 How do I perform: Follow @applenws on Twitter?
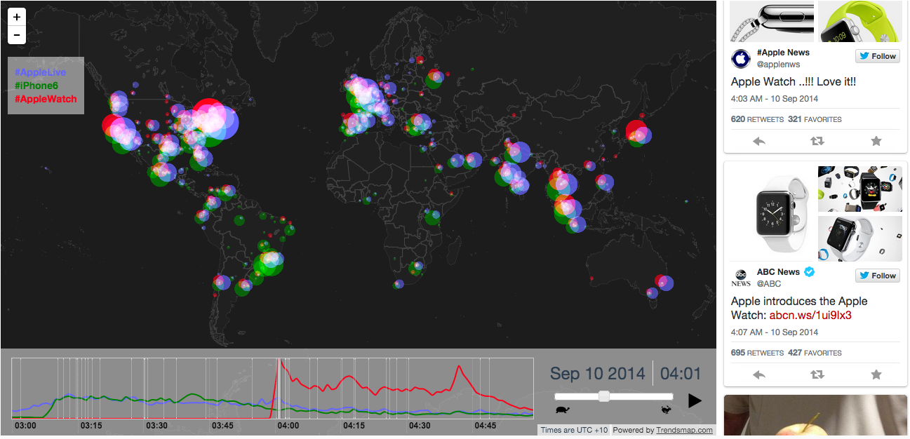pos(877,55)
